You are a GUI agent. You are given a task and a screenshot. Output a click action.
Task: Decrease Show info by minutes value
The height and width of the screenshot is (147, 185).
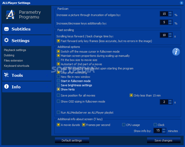tap(164, 132)
